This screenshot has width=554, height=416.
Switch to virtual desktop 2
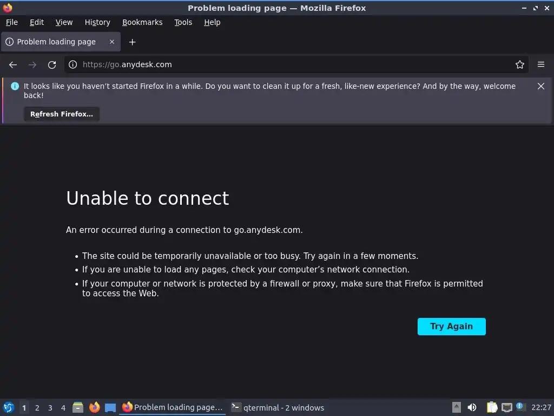pyautogui.click(x=37, y=408)
